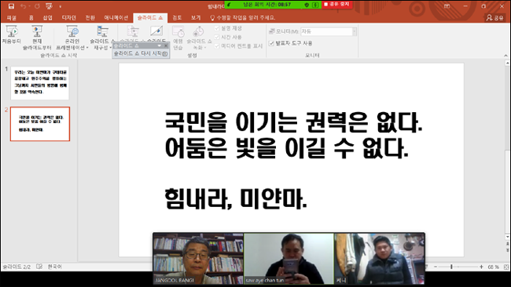
Task: Click the Redo icon in title bar
Action: (x=37, y=5)
